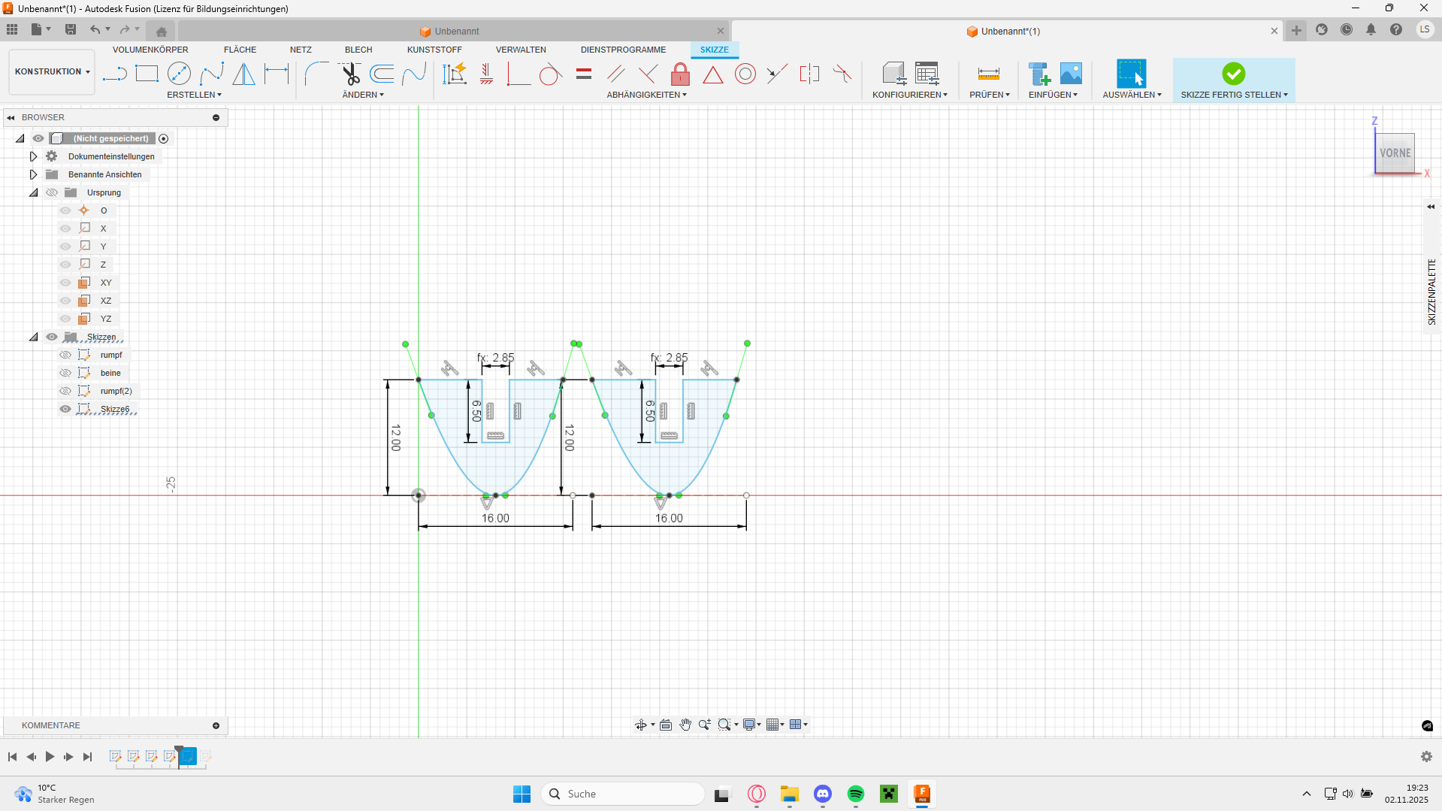Hide the Skizze6 sketch
This screenshot has height=811, width=1442.
click(65, 409)
